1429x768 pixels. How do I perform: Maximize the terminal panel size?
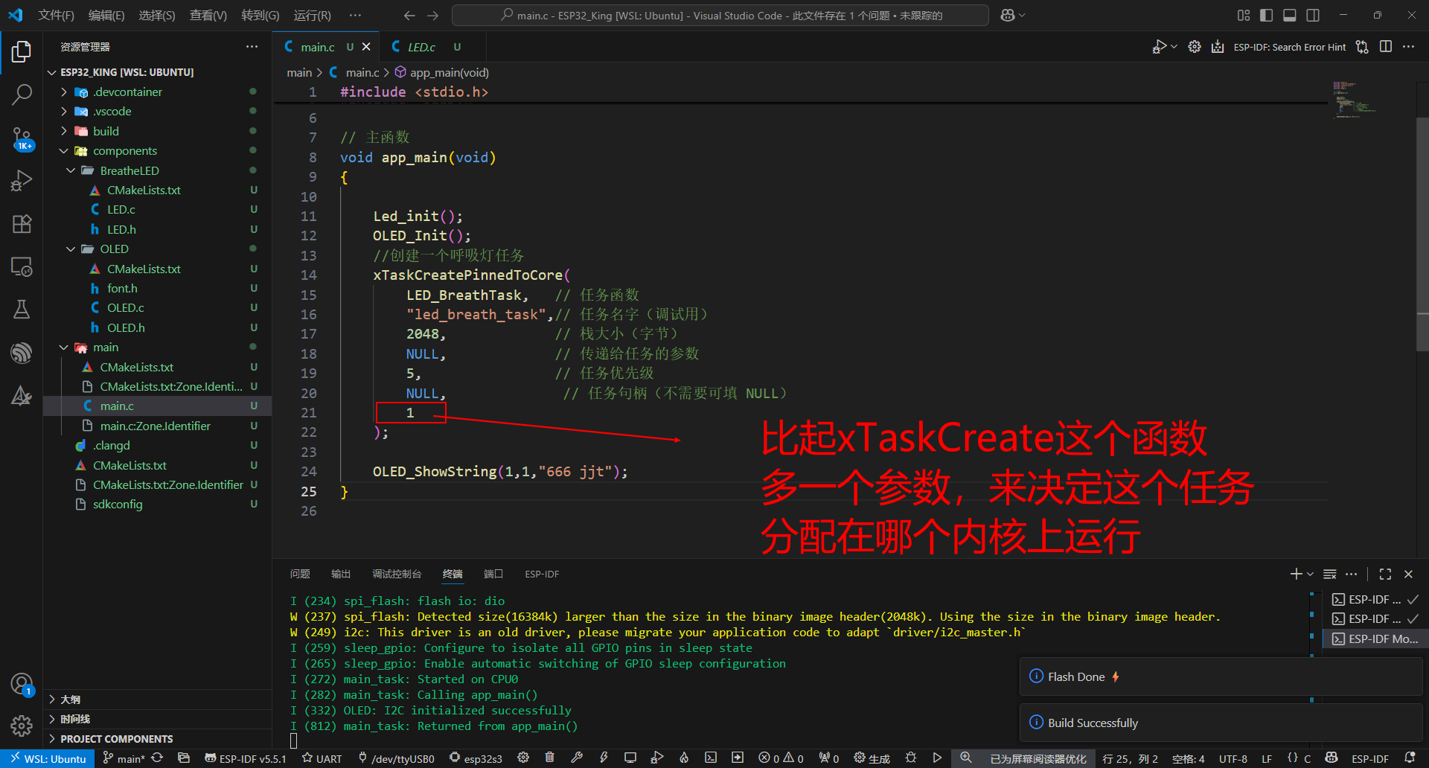tap(1385, 574)
